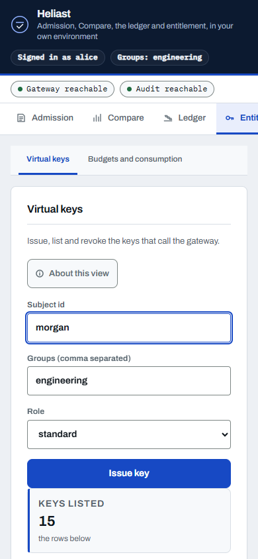The width and height of the screenshot is (258, 559).
Task: Click the Signed in as alice badge
Action: tap(58, 58)
